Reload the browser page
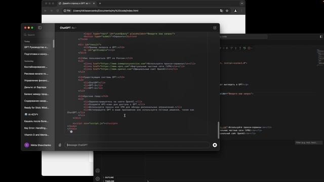 coord(58,11)
